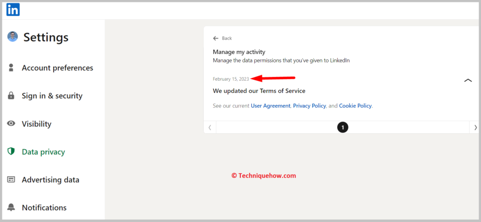Click the Account preferences person icon

coord(11,68)
